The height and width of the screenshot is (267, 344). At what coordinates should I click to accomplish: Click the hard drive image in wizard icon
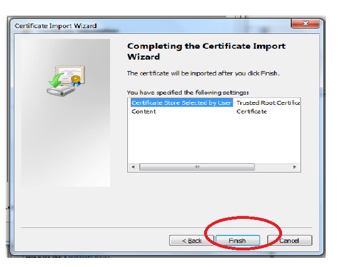click(x=60, y=91)
